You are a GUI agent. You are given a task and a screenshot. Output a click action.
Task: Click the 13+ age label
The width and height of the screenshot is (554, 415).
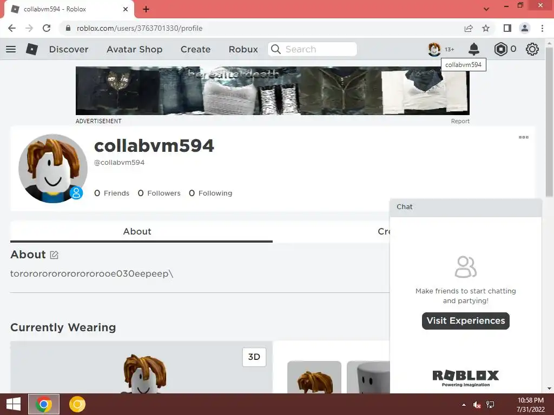click(450, 49)
